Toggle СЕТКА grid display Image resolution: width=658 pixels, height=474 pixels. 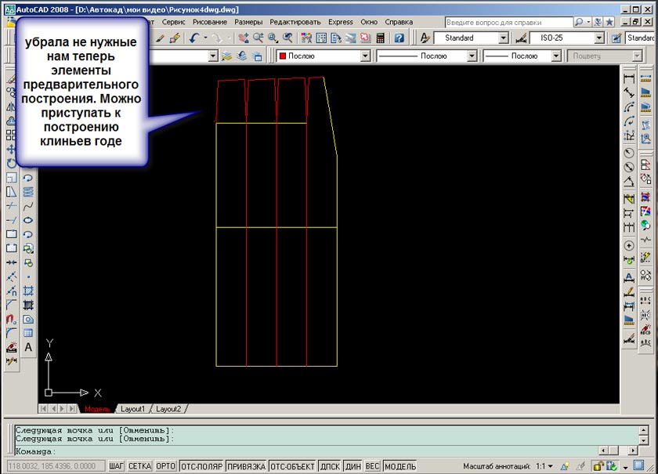[139, 466]
